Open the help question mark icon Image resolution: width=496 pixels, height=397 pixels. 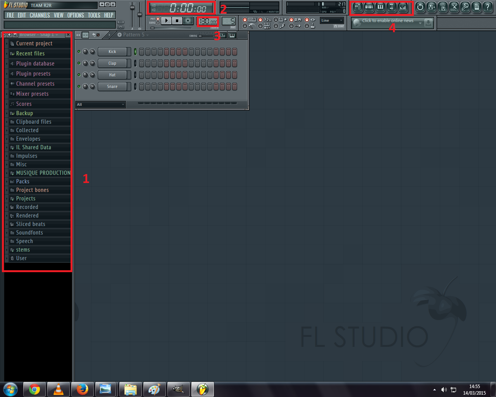pos(488,7)
